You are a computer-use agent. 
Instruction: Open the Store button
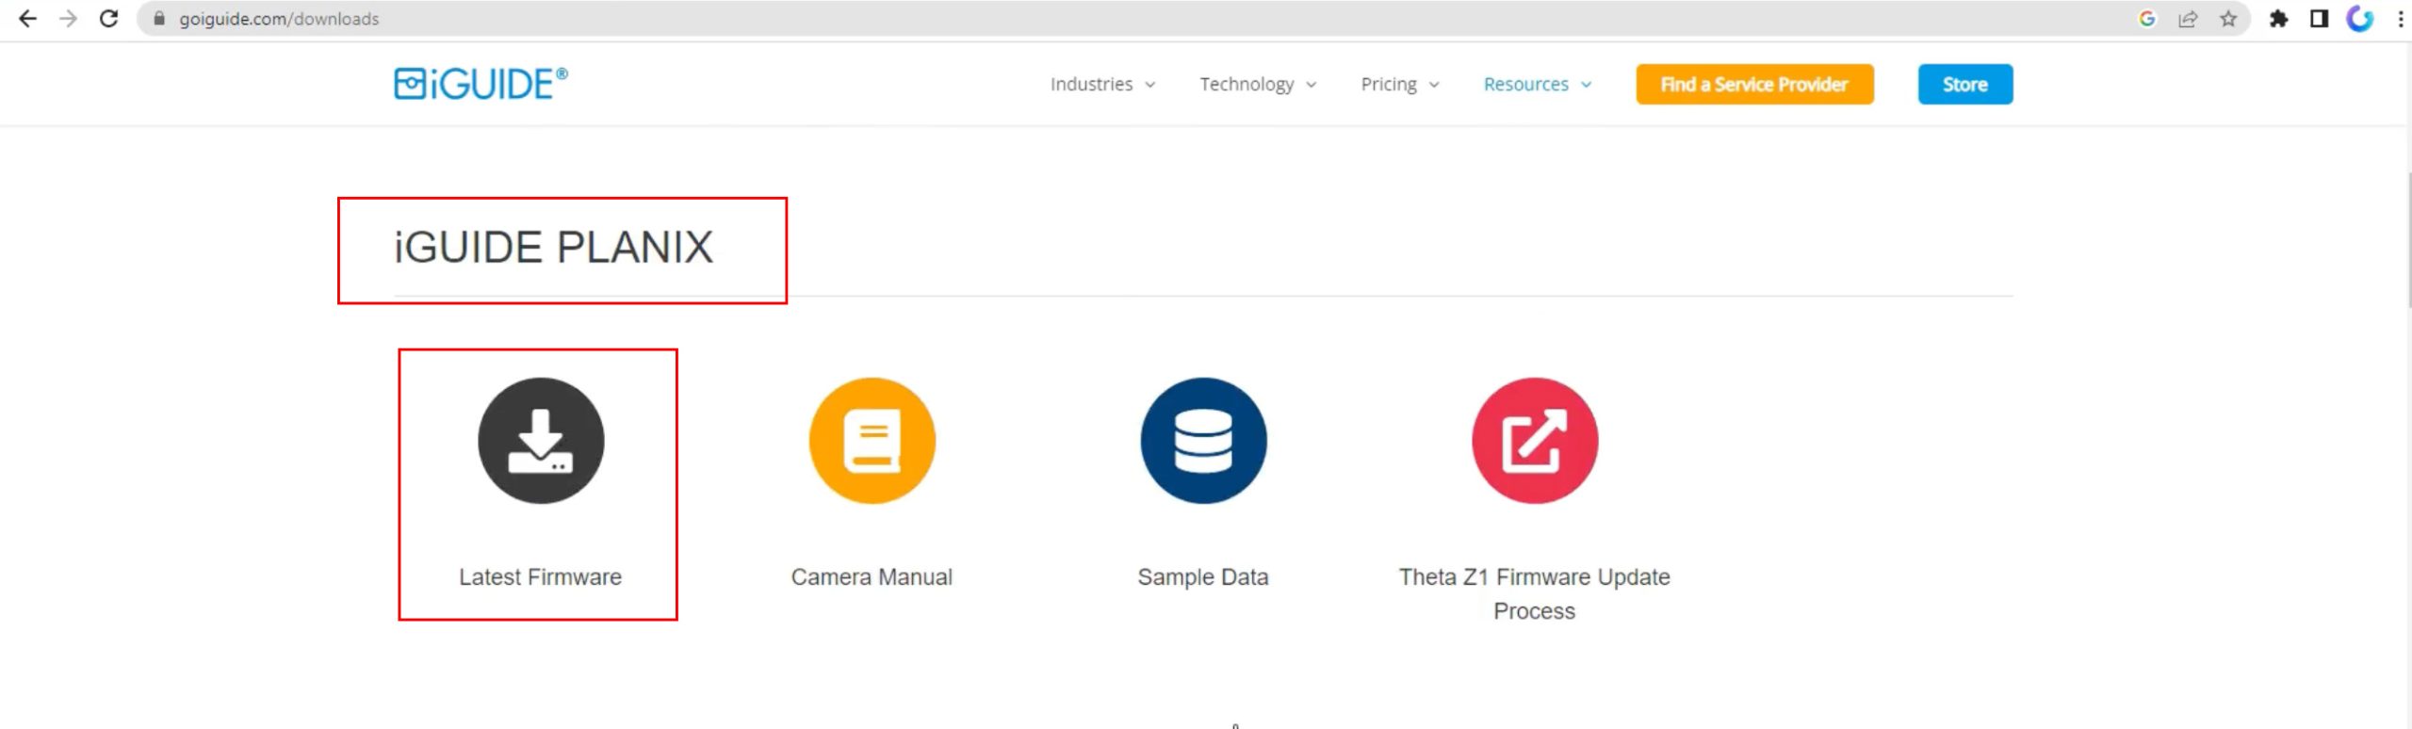tap(1965, 85)
